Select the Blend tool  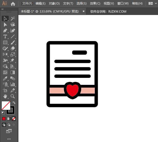(13, 78)
